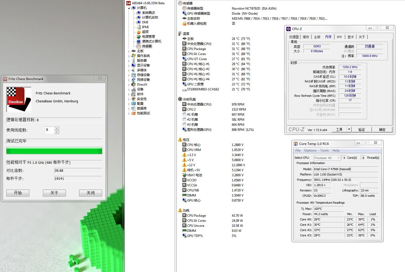The width and height of the screenshot is (405, 272).
Task: Click the Frequency value in Core Temp
Action: click(x=346, y=180)
